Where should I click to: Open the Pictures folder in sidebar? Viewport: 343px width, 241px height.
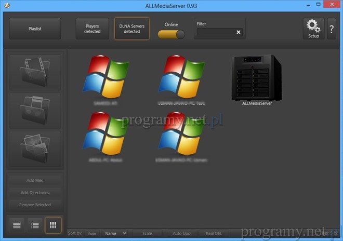click(35, 149)
